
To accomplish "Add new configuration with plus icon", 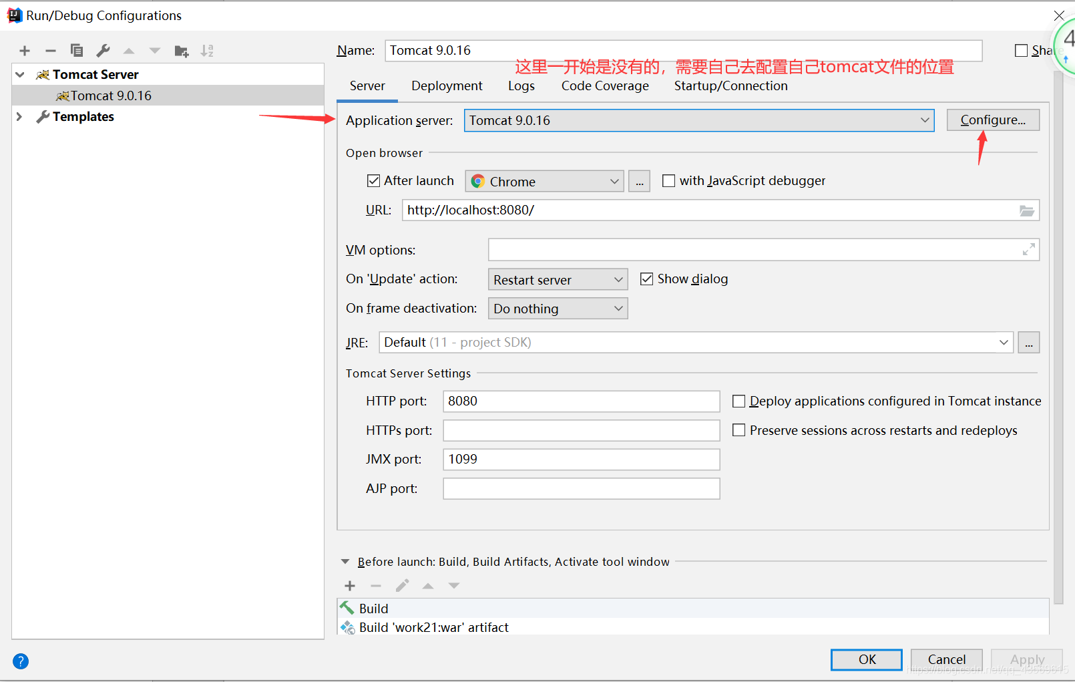I will click(25, 51).
